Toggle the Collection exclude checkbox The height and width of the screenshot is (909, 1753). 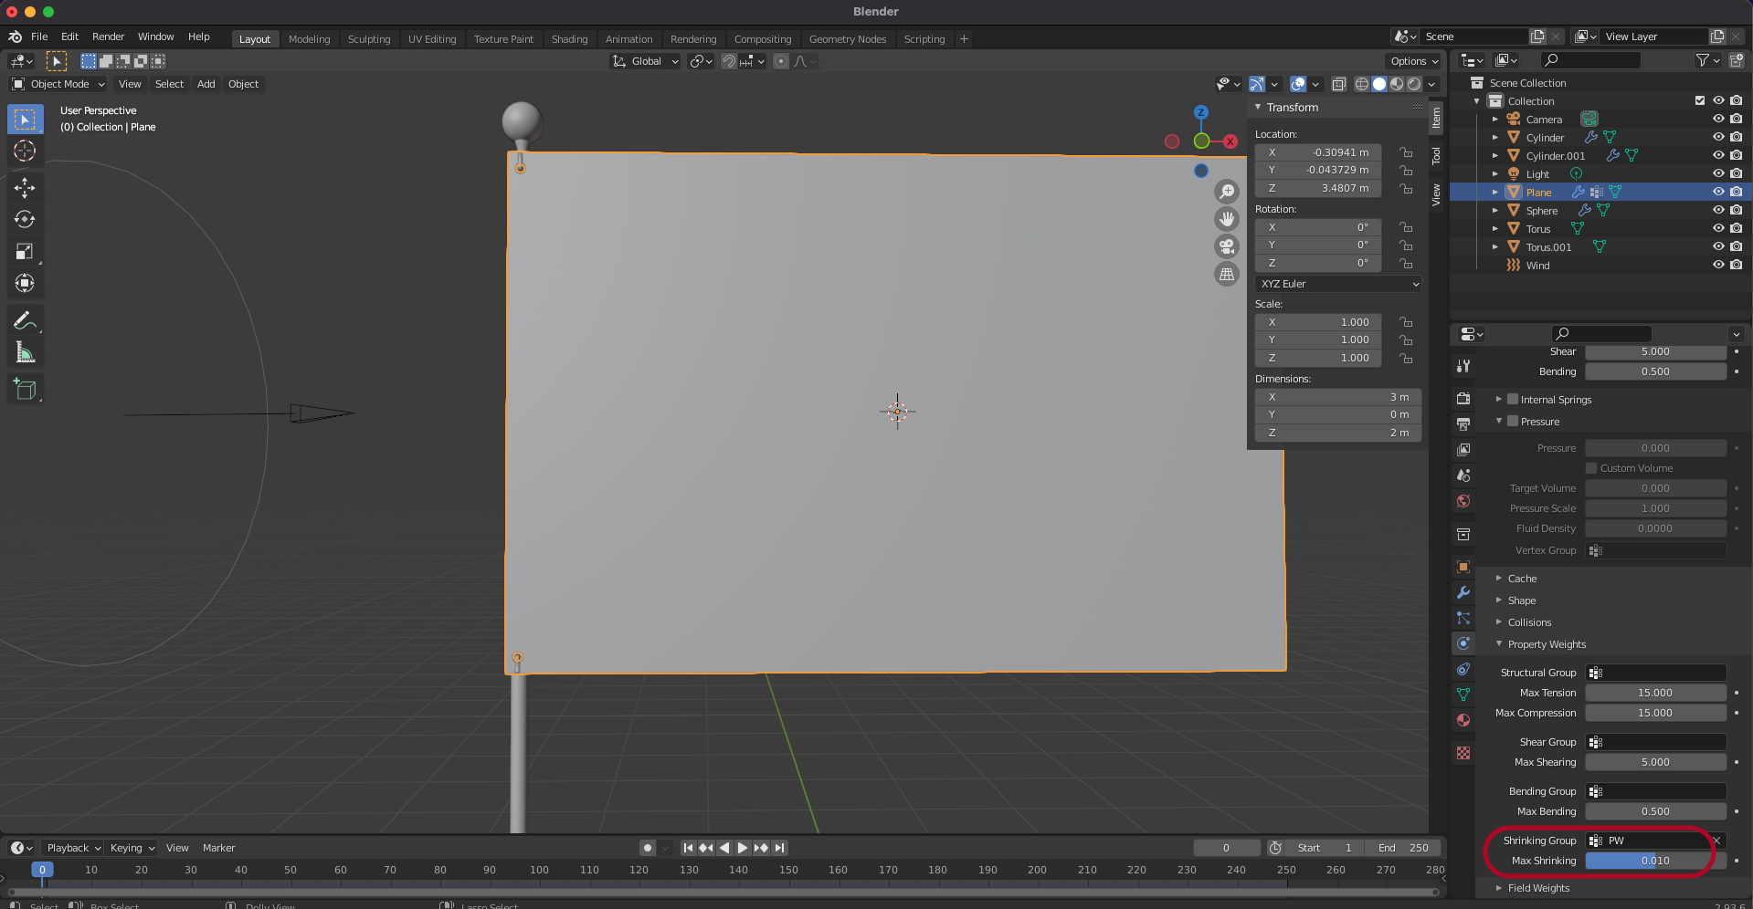(1700, 100)
